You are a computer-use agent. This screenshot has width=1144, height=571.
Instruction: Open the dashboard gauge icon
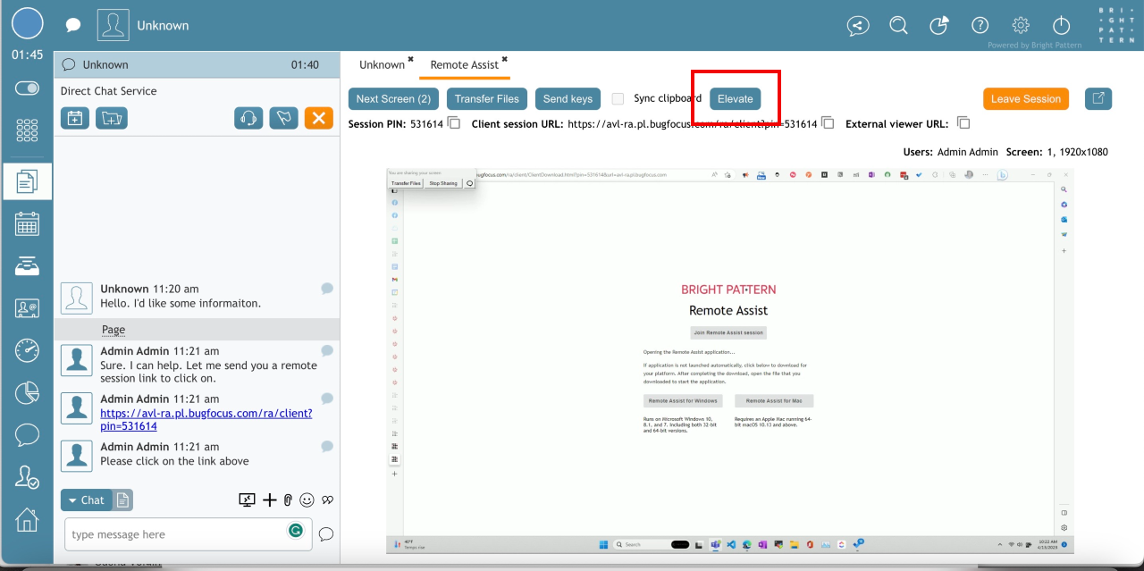(28, 350)
